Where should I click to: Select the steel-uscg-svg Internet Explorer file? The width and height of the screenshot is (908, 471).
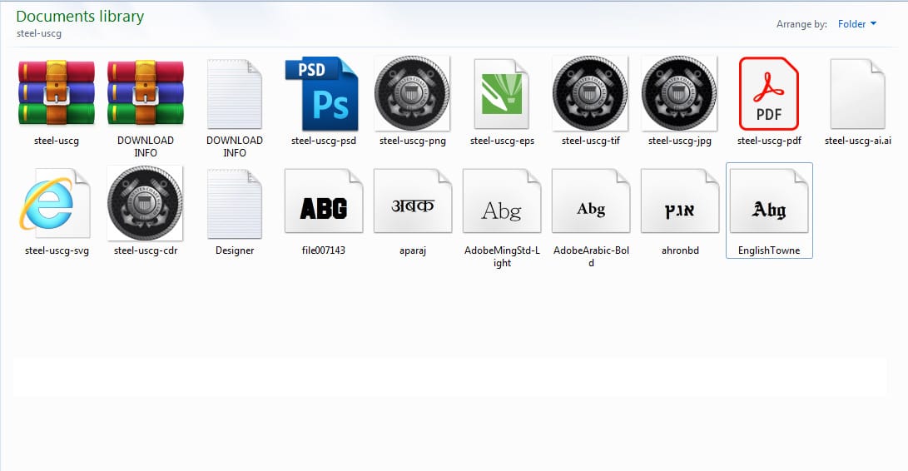(57, 202)
